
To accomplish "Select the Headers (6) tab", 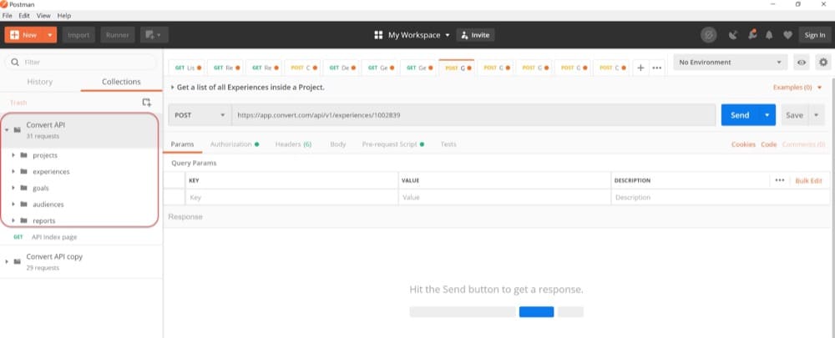I will (x=293, y=144).
